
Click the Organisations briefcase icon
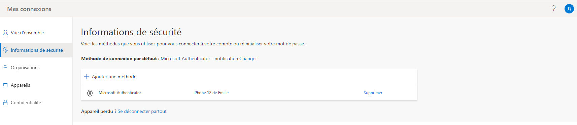pyautogui.click(x=5, y=68)
